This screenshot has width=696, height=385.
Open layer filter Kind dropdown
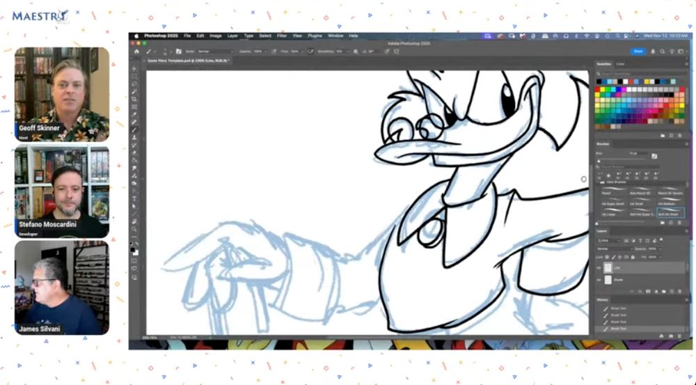609,240
